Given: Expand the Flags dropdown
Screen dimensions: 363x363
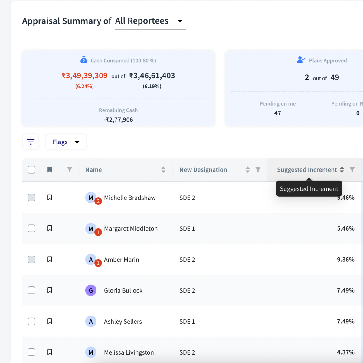Looking at the screenshot, I should tap(66, 142).
